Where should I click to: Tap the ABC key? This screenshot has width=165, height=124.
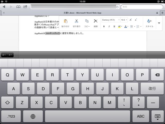coord(141,116)
